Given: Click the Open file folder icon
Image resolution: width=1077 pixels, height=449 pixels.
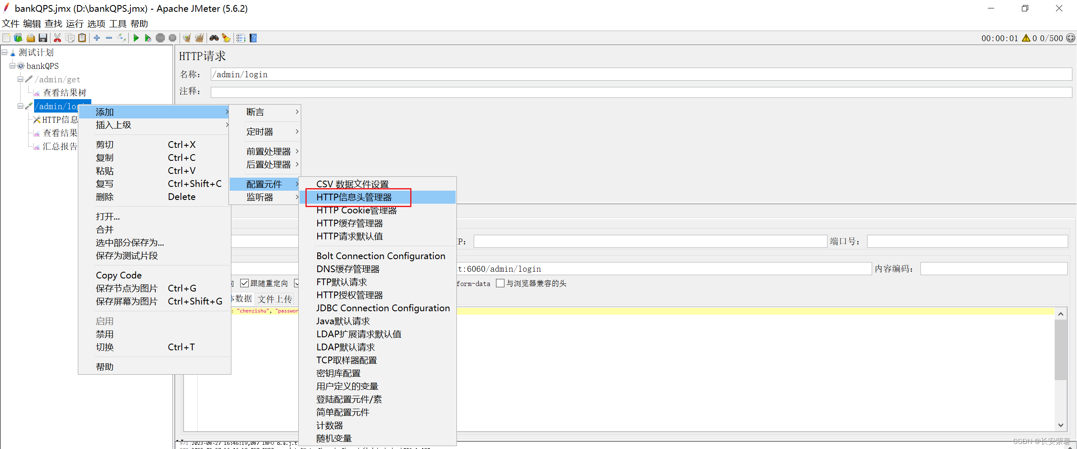Looking at the screenshot, I should (30, 38).
